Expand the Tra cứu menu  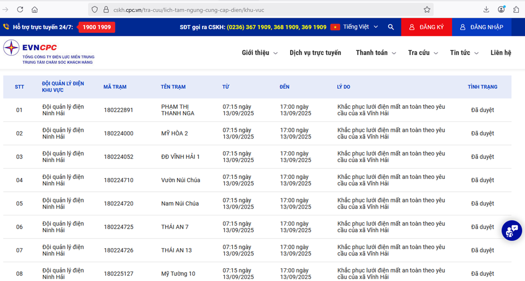point(423,53)
